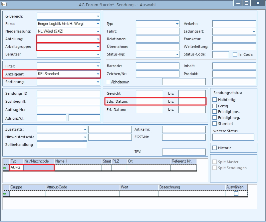Focus the Sdg.-Datum start date field
266x222 pixels.
point(149,101)
